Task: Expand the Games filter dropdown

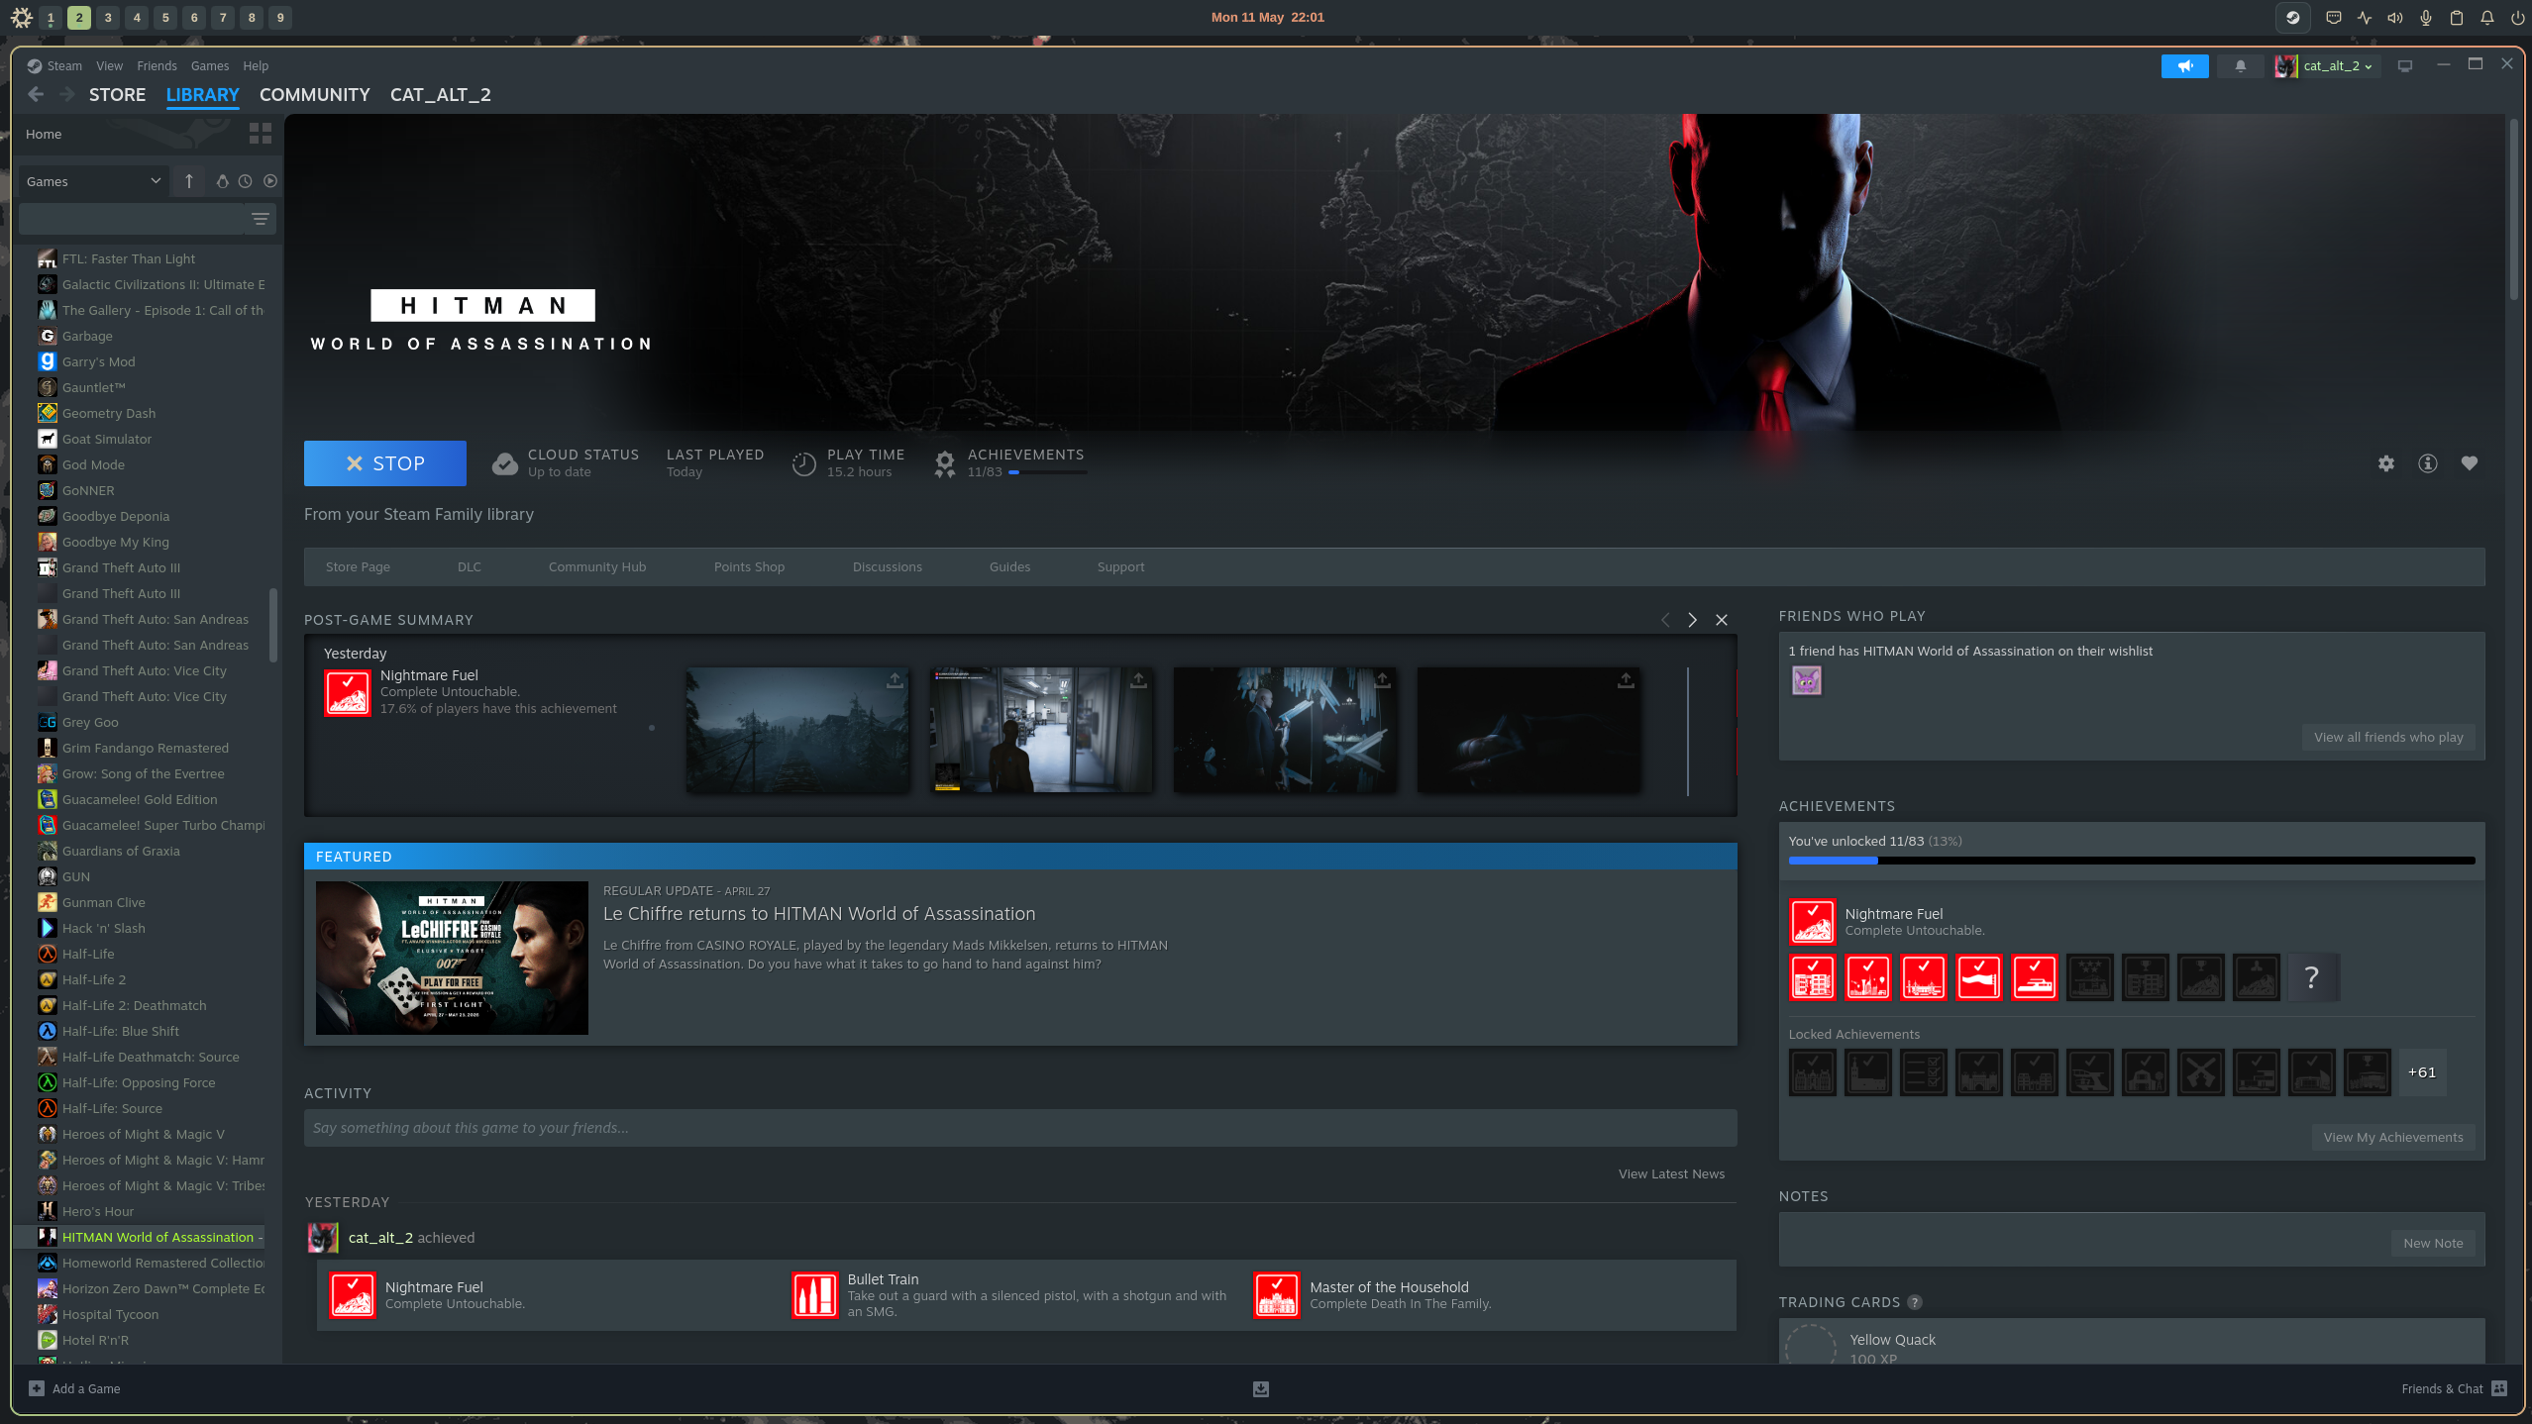Action: tap(94, 181)
